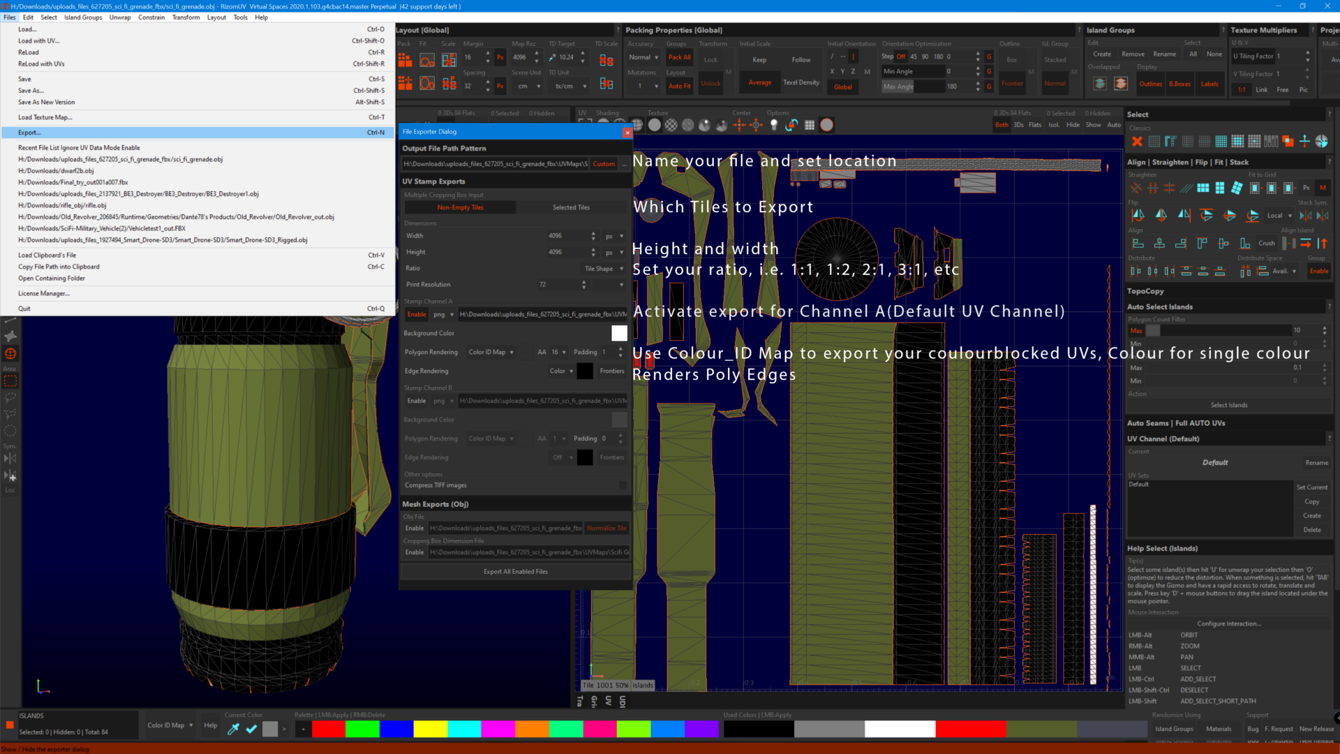Screen dimensions: 1340x754
Task: Click Export All Enabled Files button
Action: [515, 572]
